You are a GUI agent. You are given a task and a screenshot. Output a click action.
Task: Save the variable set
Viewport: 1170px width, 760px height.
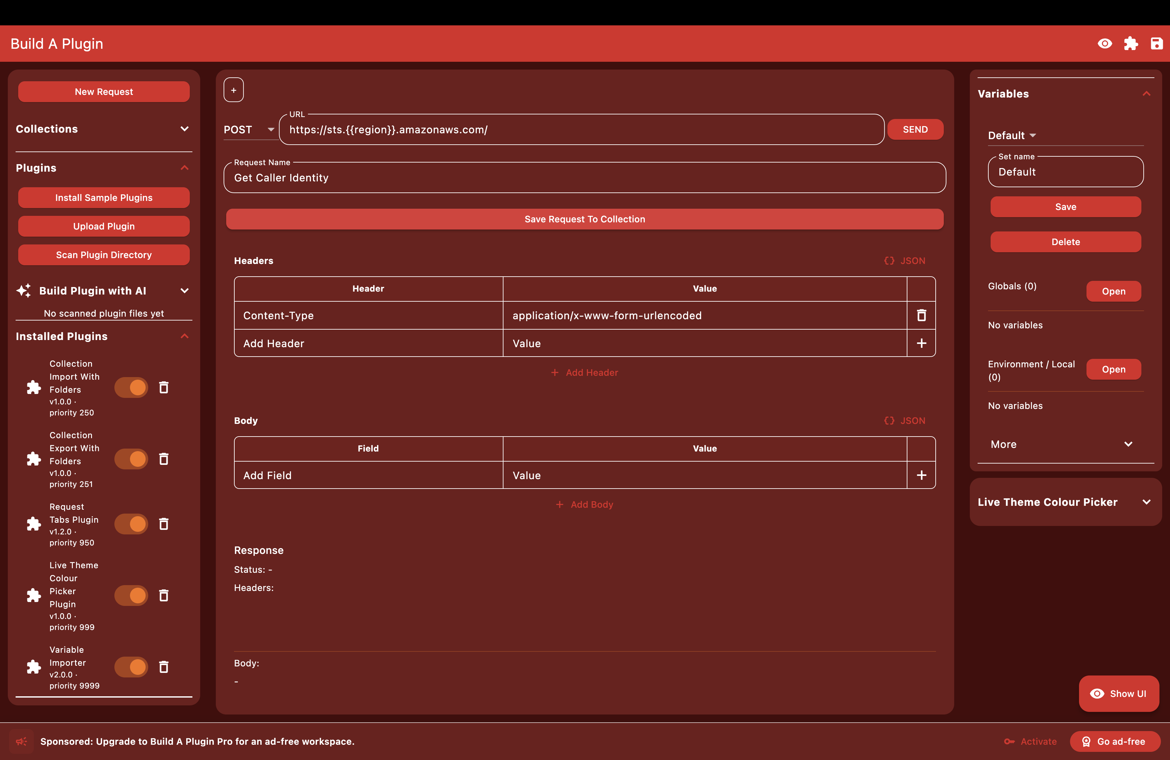tap(1065, 206)
